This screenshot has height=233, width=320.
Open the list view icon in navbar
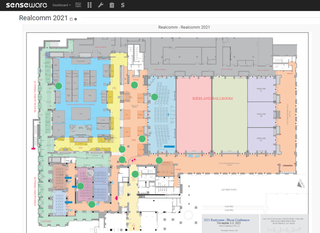pyautogui.click(x=78, y=5)
